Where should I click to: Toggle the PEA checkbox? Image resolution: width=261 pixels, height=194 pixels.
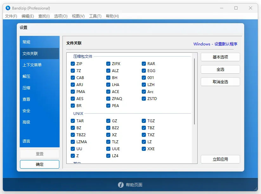pyautogui.click(x=108, y=106)
